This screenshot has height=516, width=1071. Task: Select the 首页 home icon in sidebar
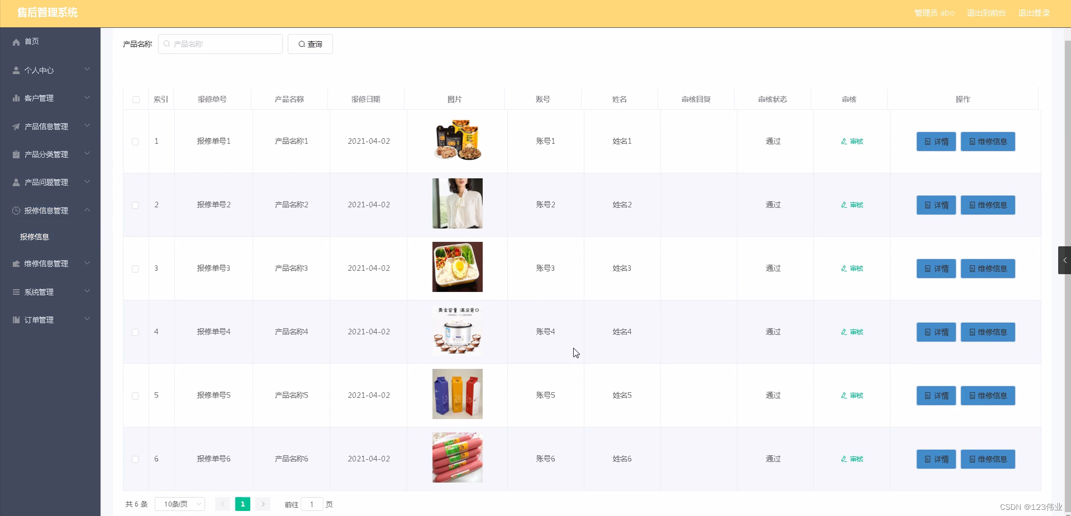tap(16, 42)
